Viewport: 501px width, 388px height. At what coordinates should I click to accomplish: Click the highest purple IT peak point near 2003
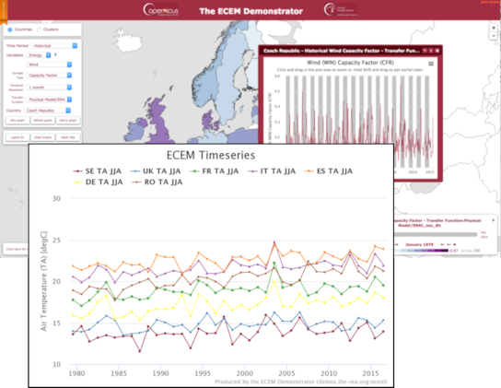(x=274, y=242)
